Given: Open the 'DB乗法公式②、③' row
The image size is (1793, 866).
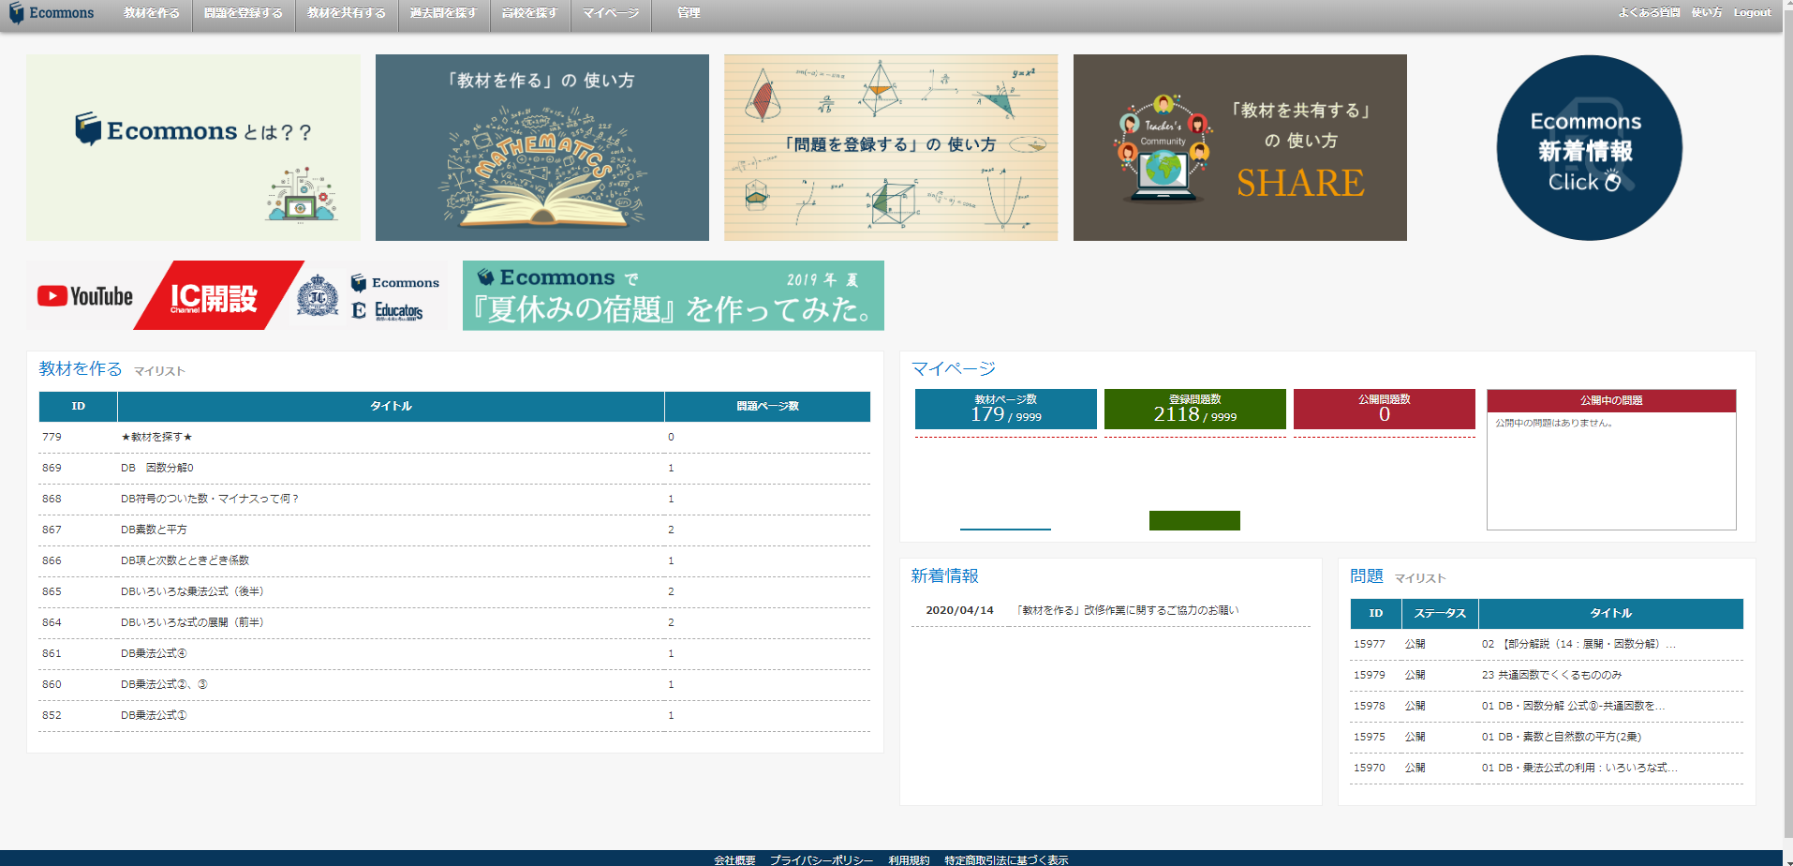Looking at the screenshot, I should tap(454, 685).
